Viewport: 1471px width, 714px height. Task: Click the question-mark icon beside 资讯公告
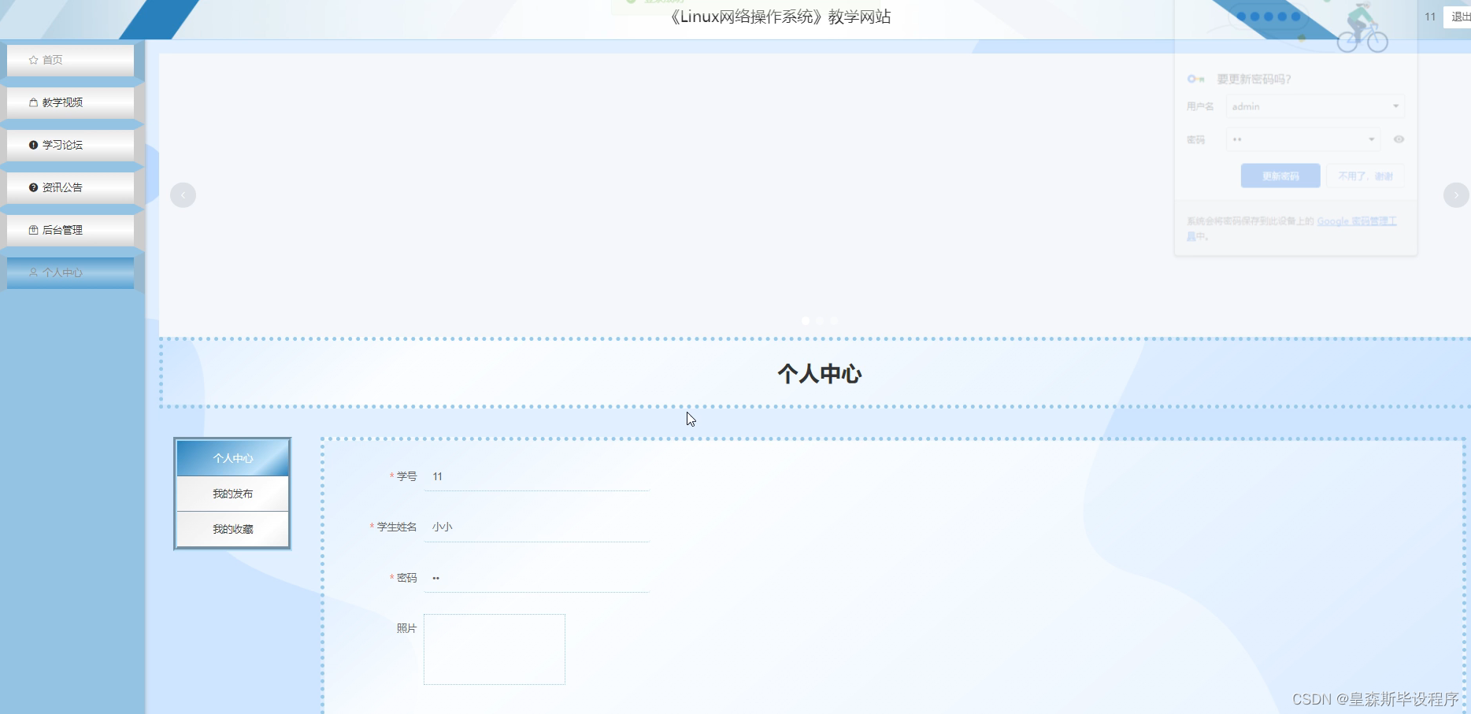(32, 187)
